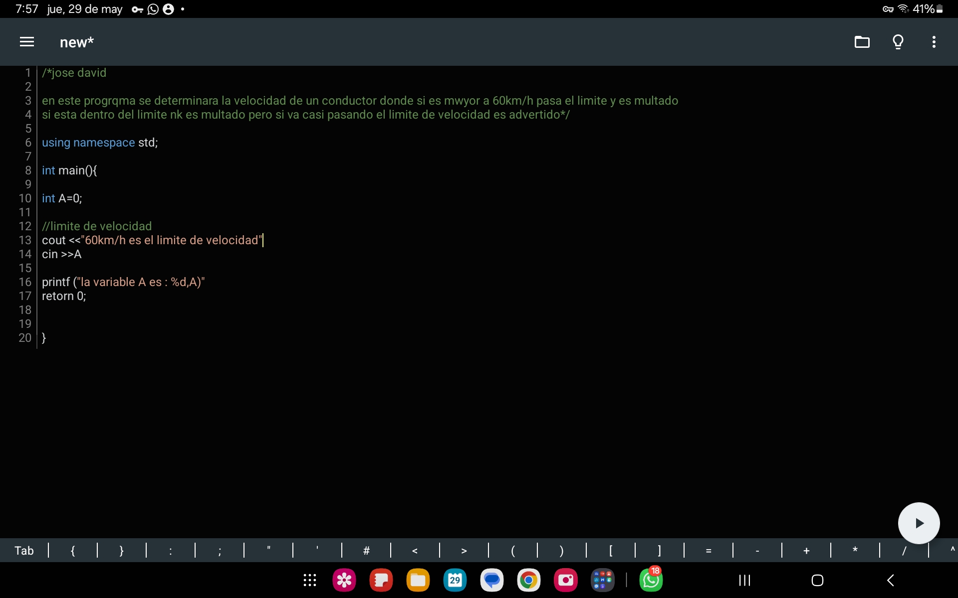This screenshot has width=958, height=598.
Task: Open the calendar app showing 29
Action: pyautogui.click(x=455, y=580)
